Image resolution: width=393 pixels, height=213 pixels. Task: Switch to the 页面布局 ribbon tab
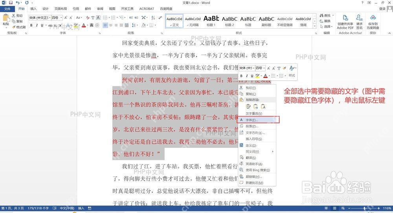point(61,9)
